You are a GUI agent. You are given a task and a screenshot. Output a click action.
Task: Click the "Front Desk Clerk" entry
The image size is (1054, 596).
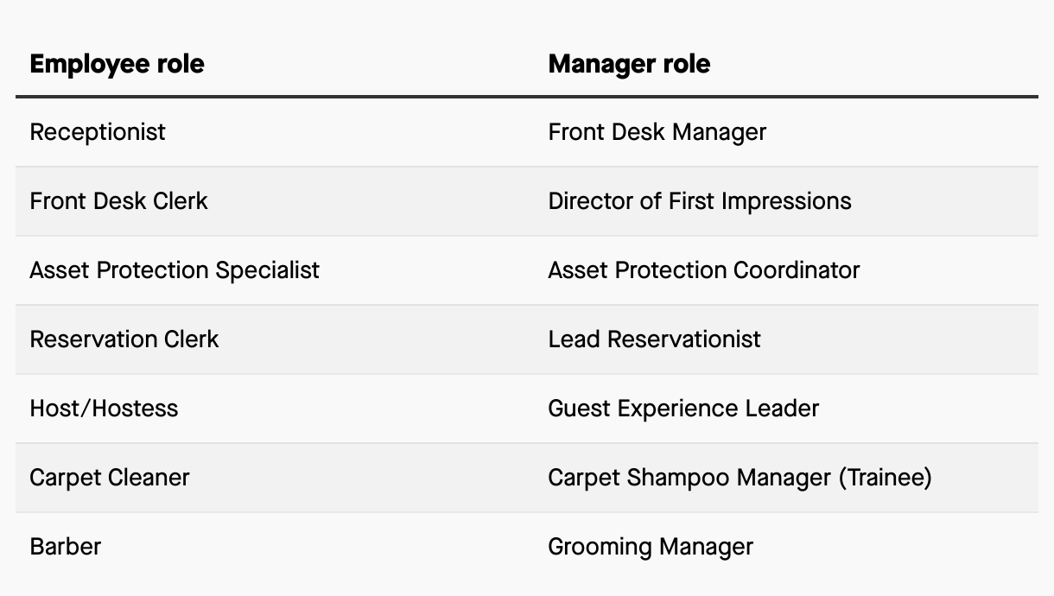click(x=118, y=201)
